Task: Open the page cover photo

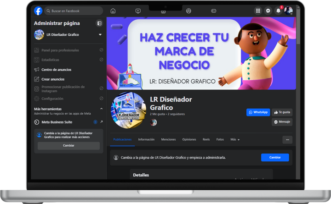Action: (x=201, y=53)
